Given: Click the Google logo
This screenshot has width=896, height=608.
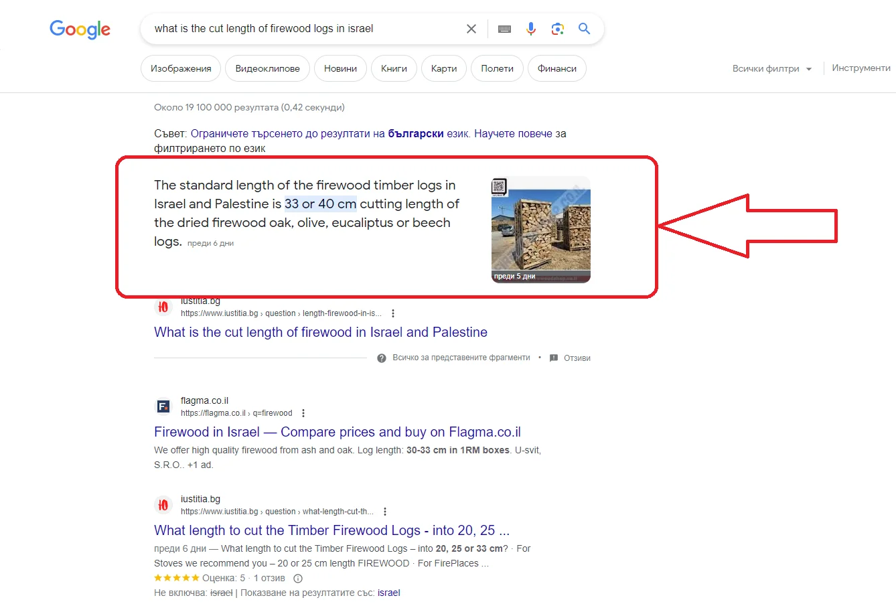Looking at the screenshot, I should [80, 29].
